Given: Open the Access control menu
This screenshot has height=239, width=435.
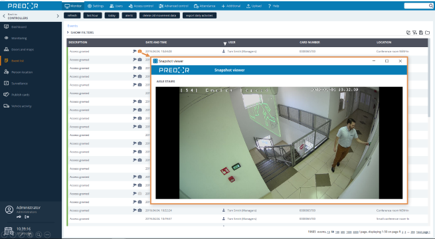Looking at the screenshot, I should coord(141,6).
